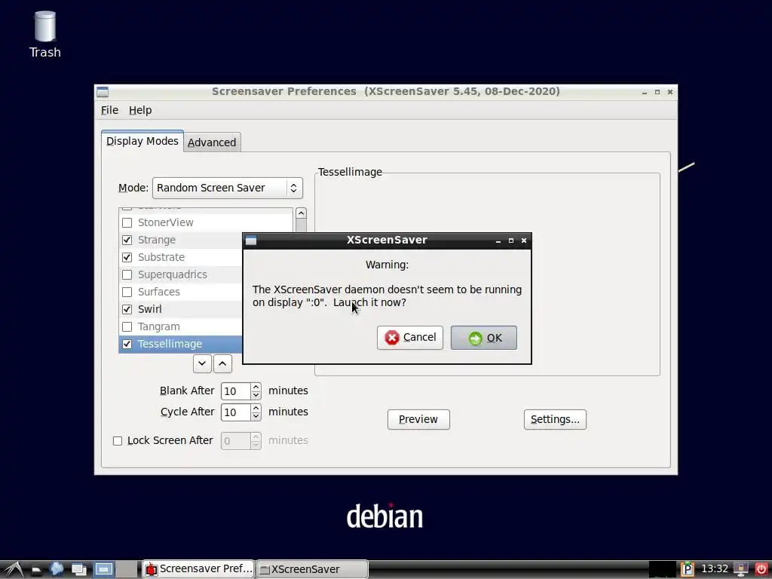Screen dimensions: 772x579
Task: Move up in screensaver list with up arrow button
Action: pyautogui.click(x=222, y=364)
